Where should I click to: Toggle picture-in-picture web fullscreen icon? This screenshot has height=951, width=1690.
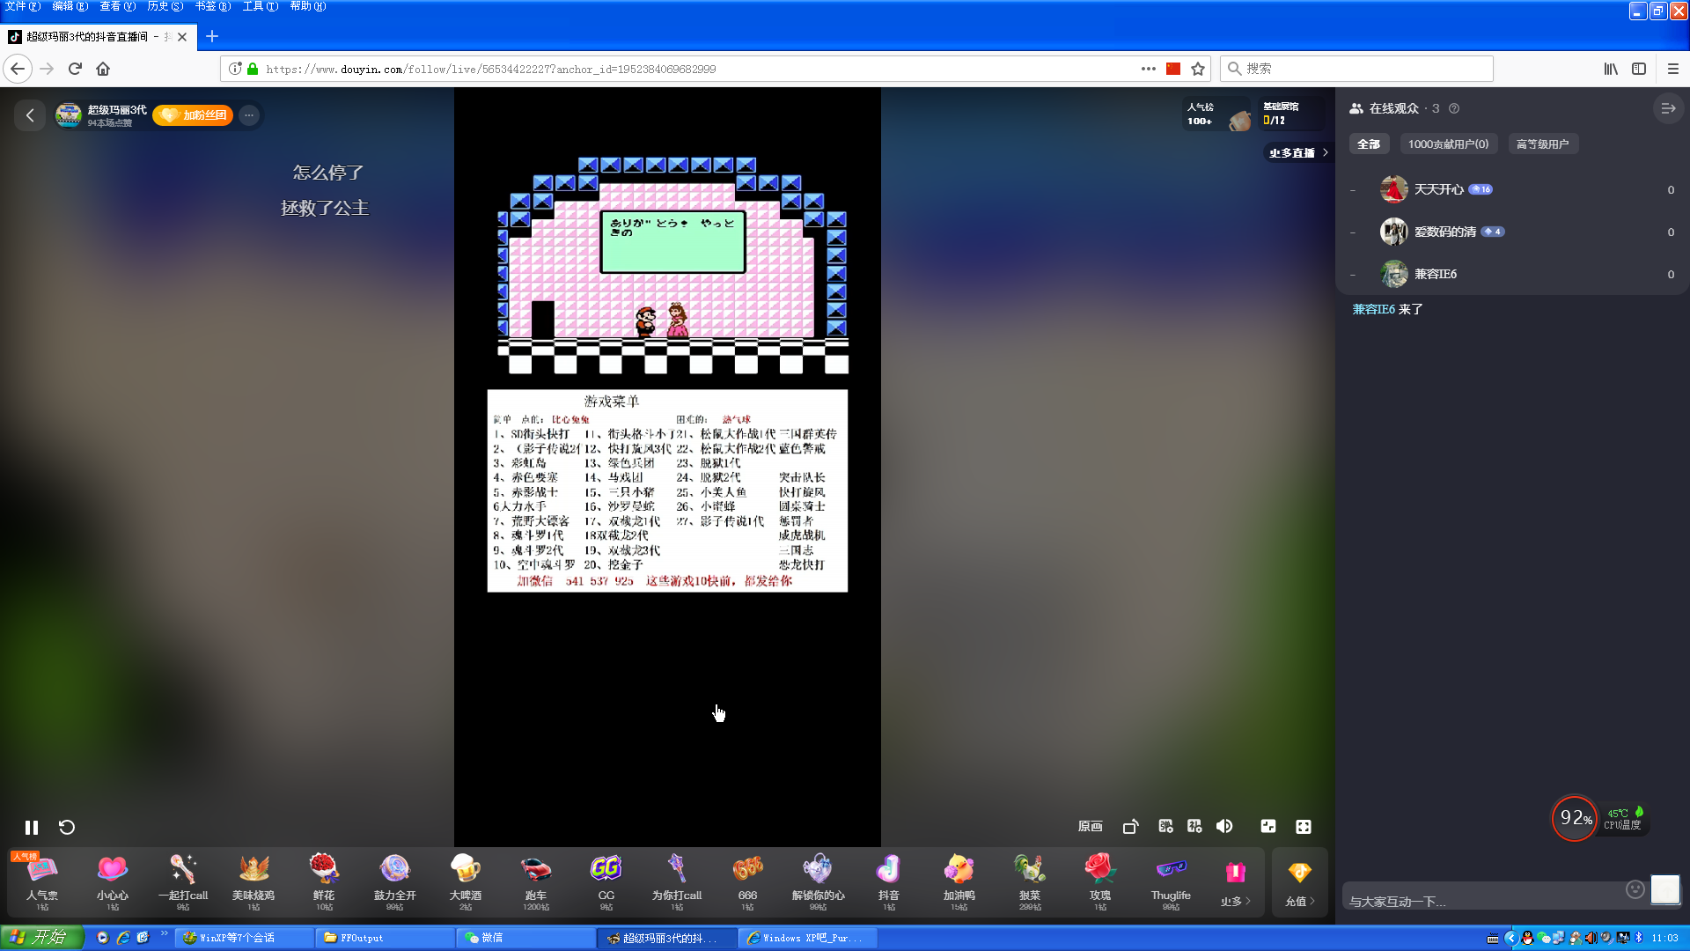click(x=1268, y=826)
